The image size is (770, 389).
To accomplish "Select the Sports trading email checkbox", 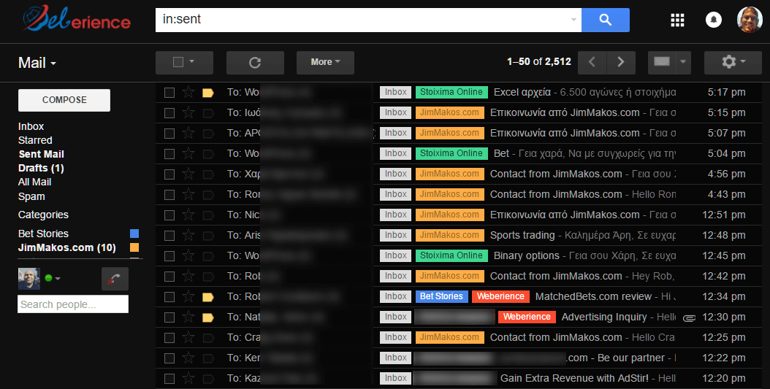I will [169, 236].
